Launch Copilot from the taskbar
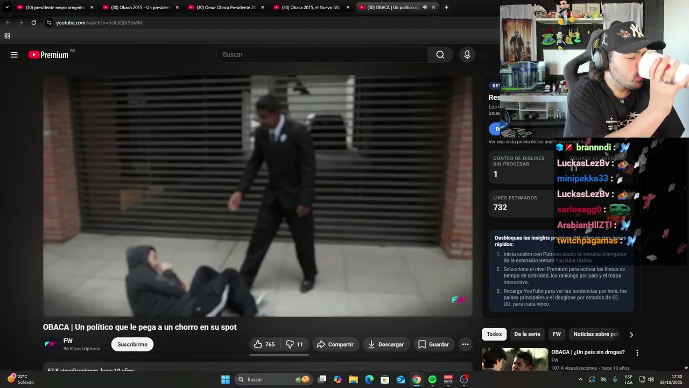The width and height of the screenshot is (689, 388). pos(338,379)
